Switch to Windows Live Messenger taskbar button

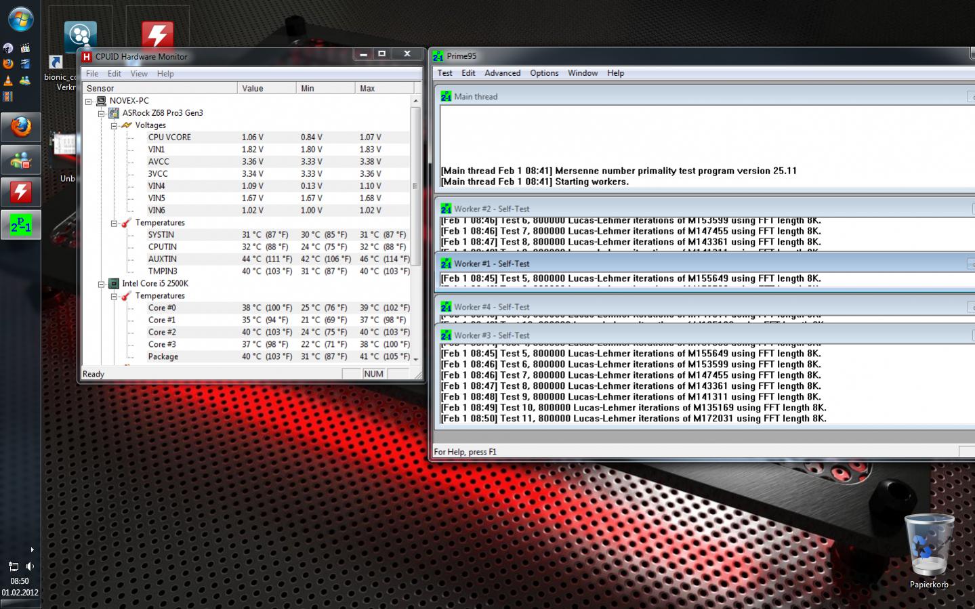(x=21, y=160)
